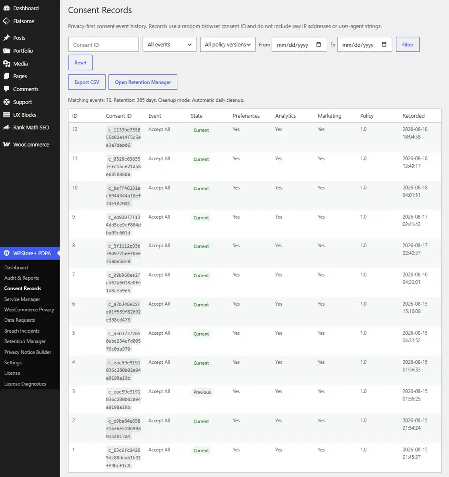Click recorded time 2026-08-18 13:49:17
The width and height of the screenshot is (449, 477).
pyautogui.click(x=415, y=162)
